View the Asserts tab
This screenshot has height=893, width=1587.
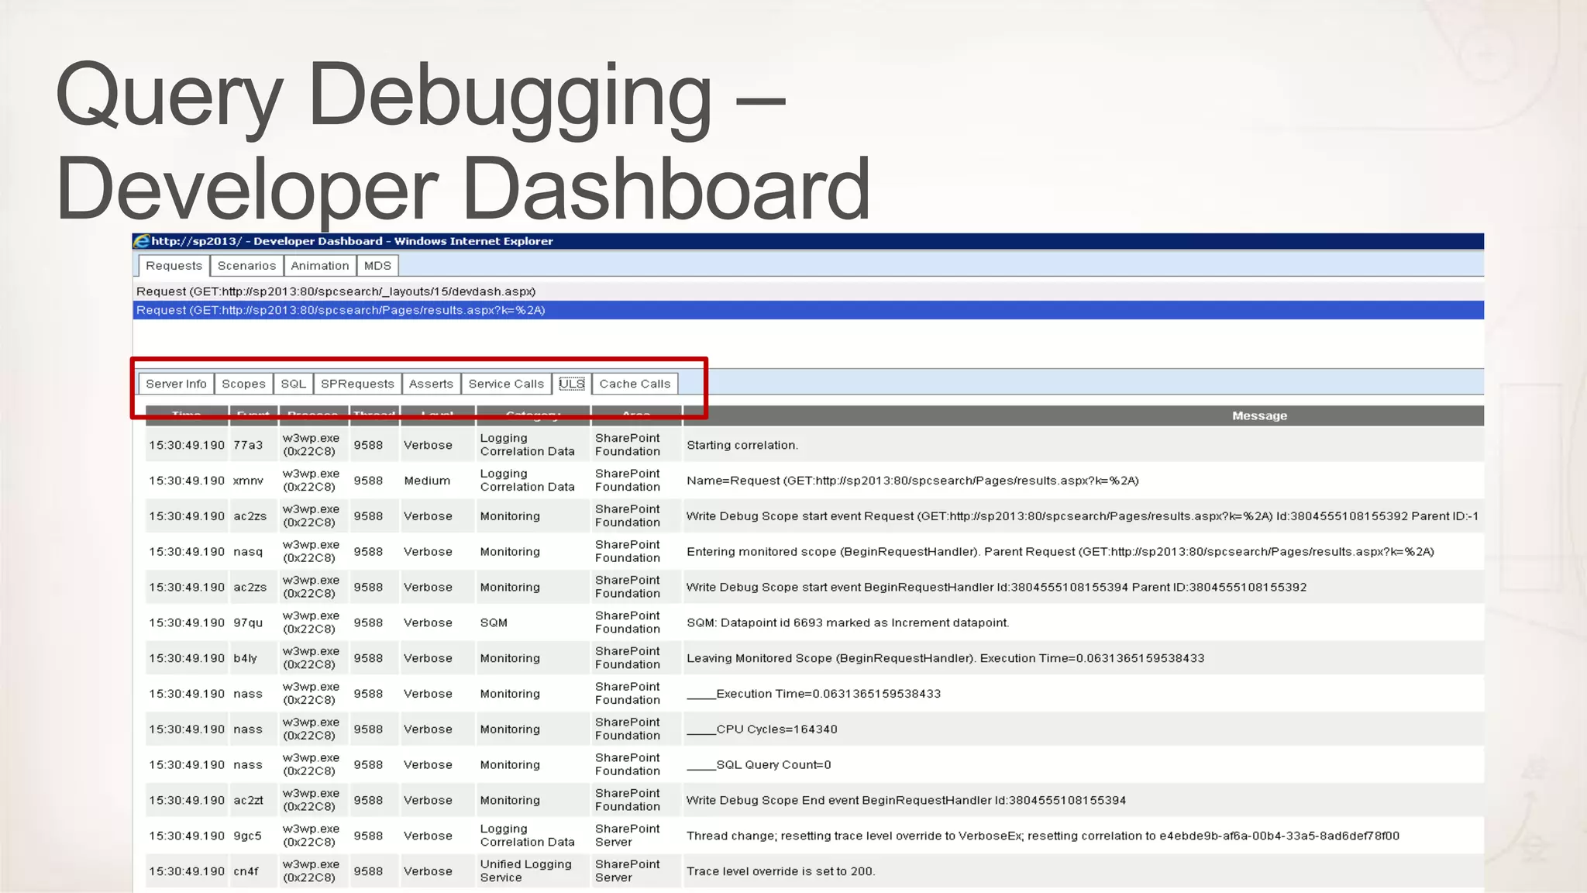[x=431, y=384]
